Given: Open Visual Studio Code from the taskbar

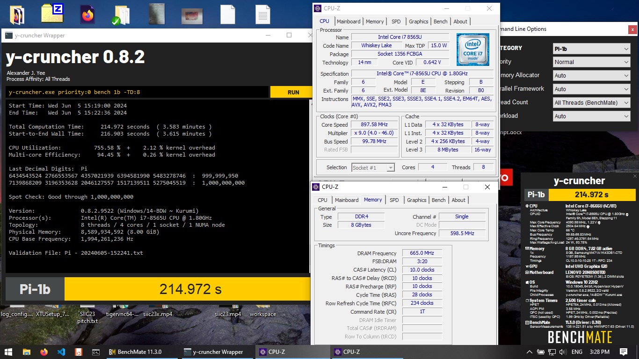Looking at the screenshot, I should [x=61, y=352].
